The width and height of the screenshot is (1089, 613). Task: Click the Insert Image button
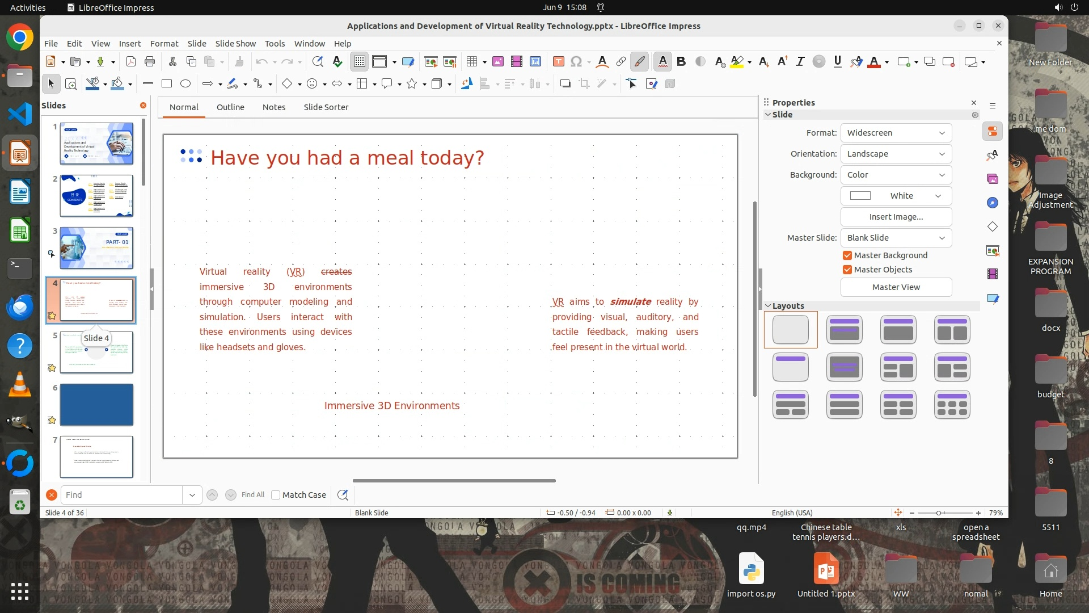tap(896, 217)
